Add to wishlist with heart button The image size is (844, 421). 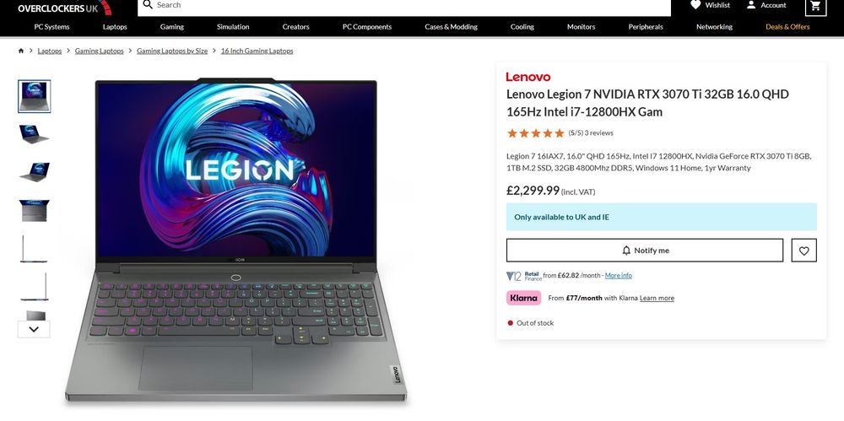(x=803, y=251)
